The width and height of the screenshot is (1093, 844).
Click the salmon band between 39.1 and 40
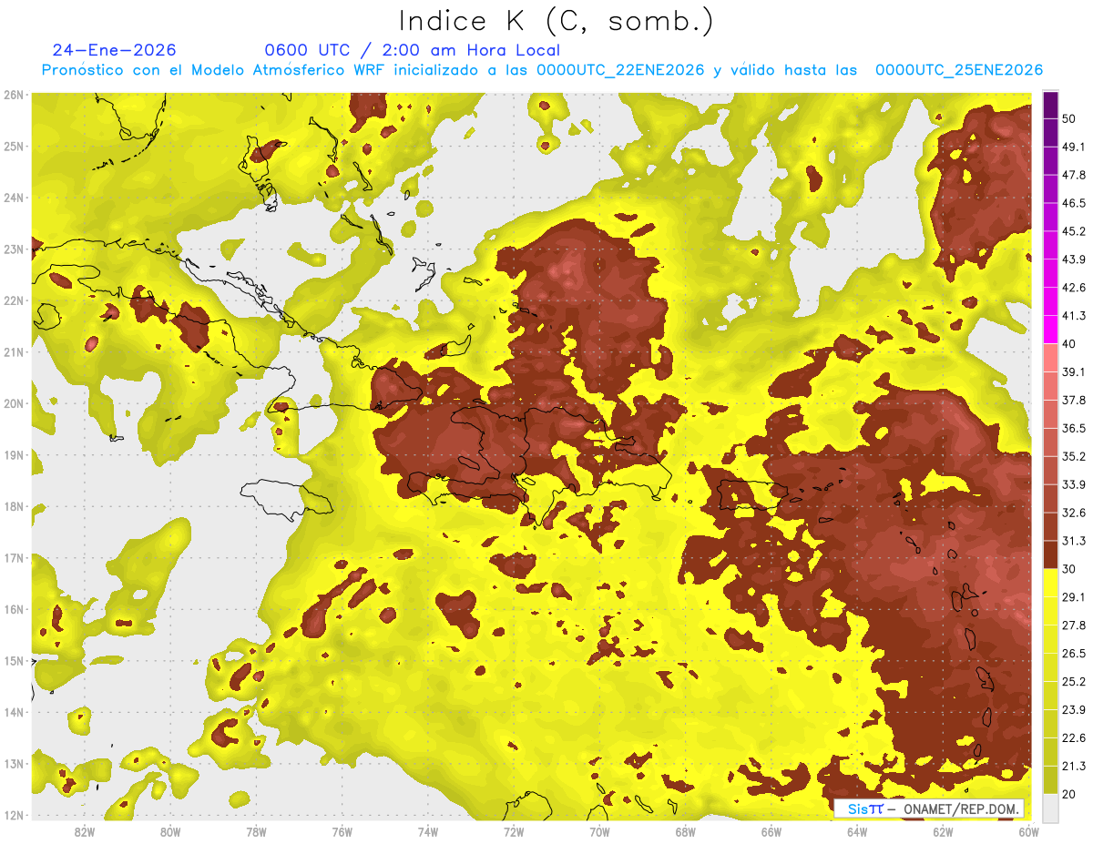click(1051, 357)
